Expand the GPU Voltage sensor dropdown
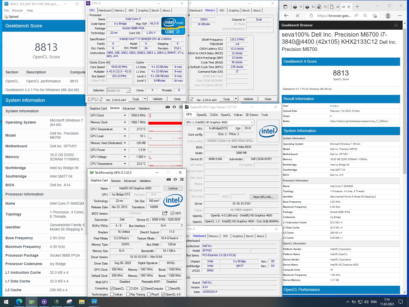This screenshot has height=307, width=409. 125,157
